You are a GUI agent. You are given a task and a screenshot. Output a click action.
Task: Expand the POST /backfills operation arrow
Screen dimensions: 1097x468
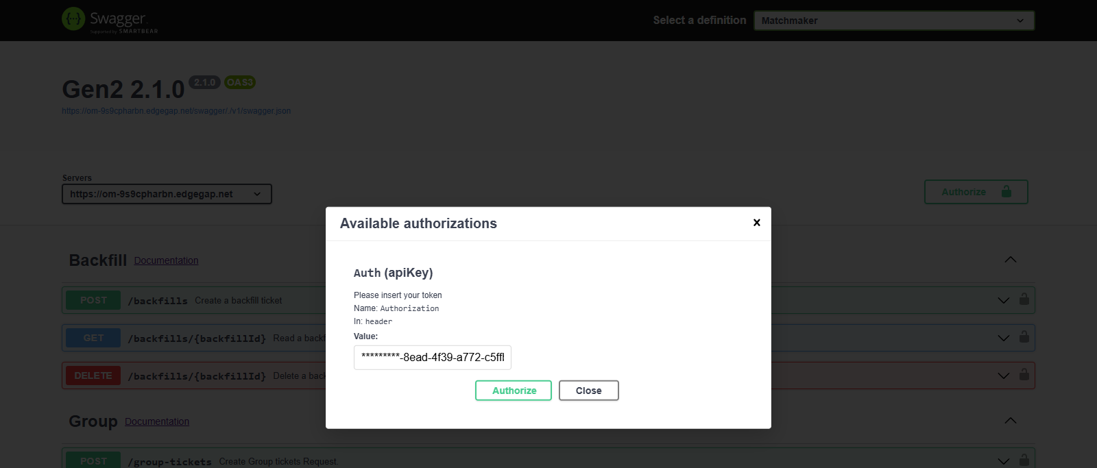coord(1003,300)
